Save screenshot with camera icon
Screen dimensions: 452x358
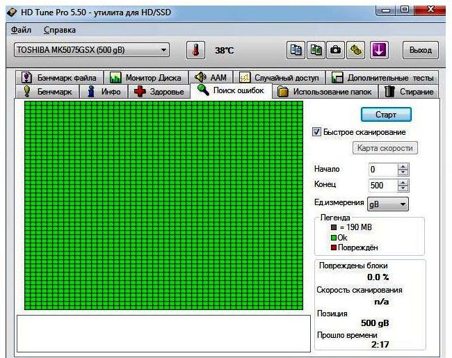336,50
